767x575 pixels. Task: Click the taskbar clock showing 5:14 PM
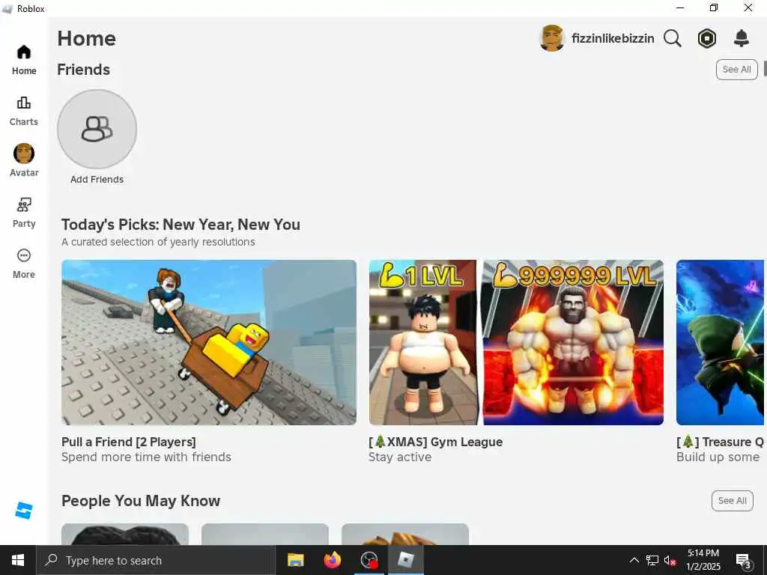click(703, 560)
